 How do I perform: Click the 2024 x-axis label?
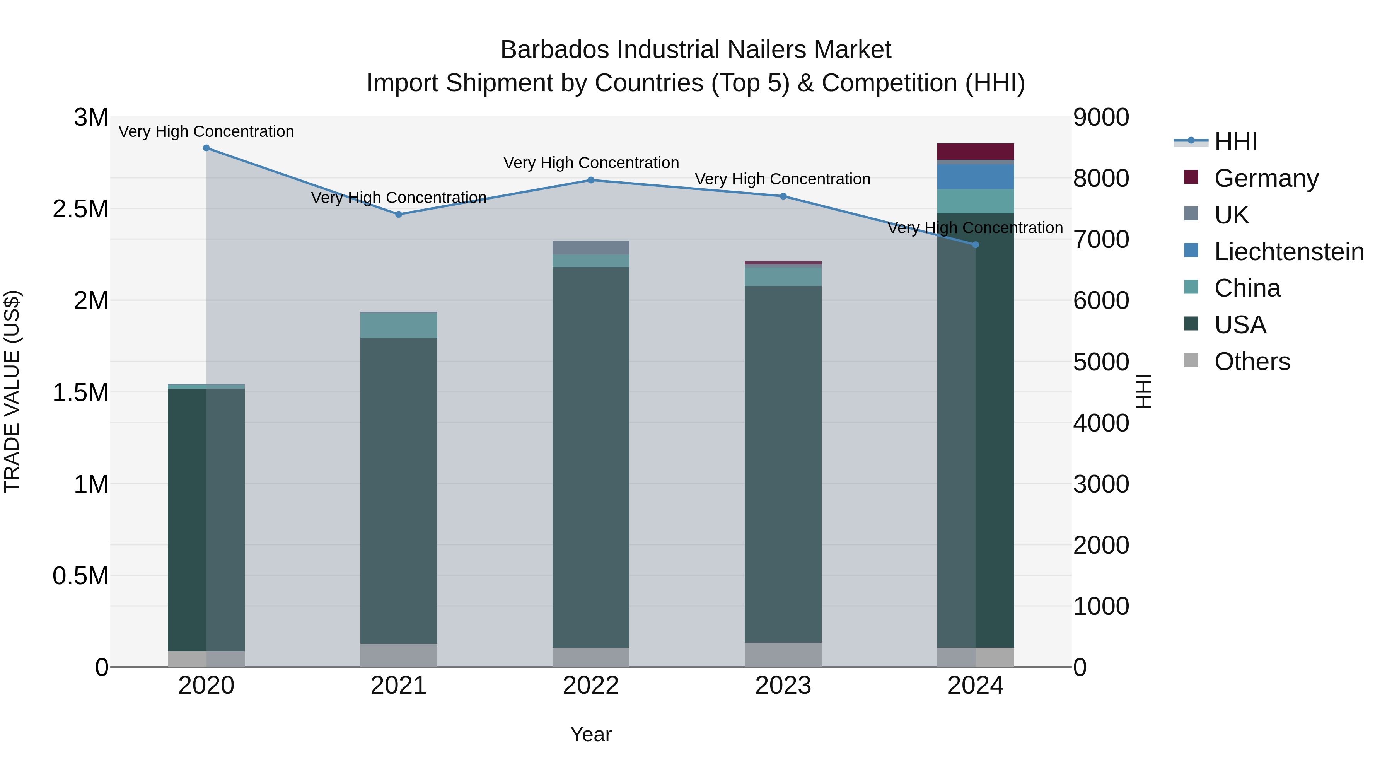click(976, 686)
